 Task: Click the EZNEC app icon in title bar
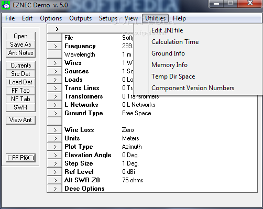point(5,5)
